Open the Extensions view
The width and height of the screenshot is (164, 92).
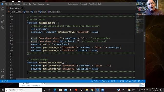point(3,27)
